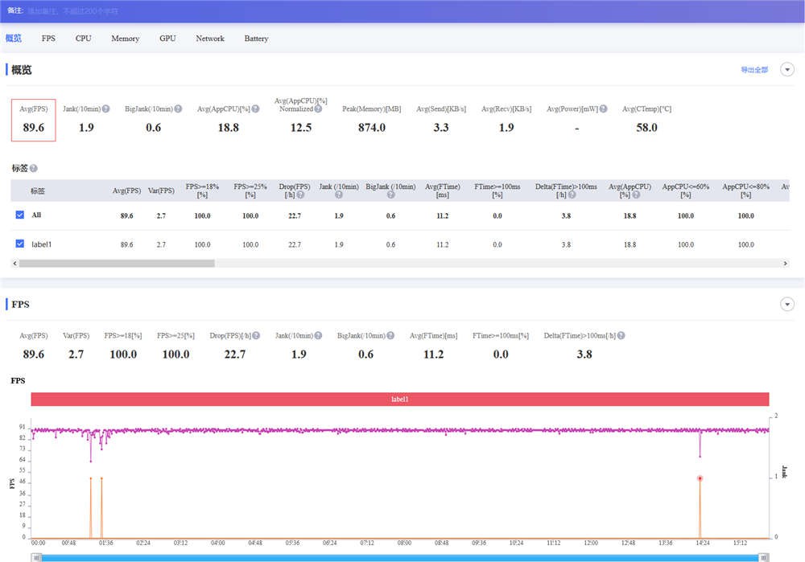Open BigJank (/10min) help icon in 标签 table header

390,195
